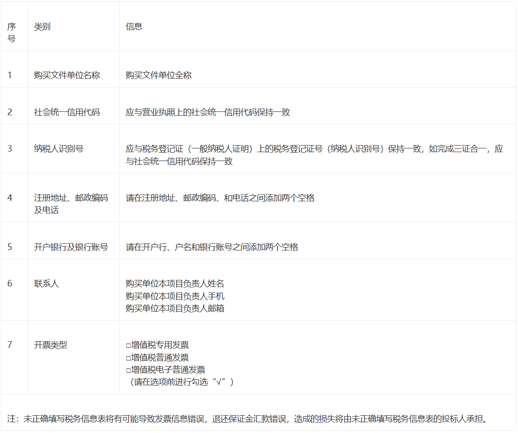Select the 开票类型 category cell

51,345
